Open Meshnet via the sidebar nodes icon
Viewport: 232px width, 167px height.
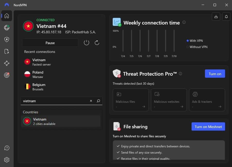[x=6, y=63]
